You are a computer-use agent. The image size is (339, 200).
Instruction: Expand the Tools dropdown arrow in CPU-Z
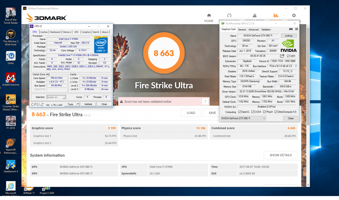click(x=78, y=104)
